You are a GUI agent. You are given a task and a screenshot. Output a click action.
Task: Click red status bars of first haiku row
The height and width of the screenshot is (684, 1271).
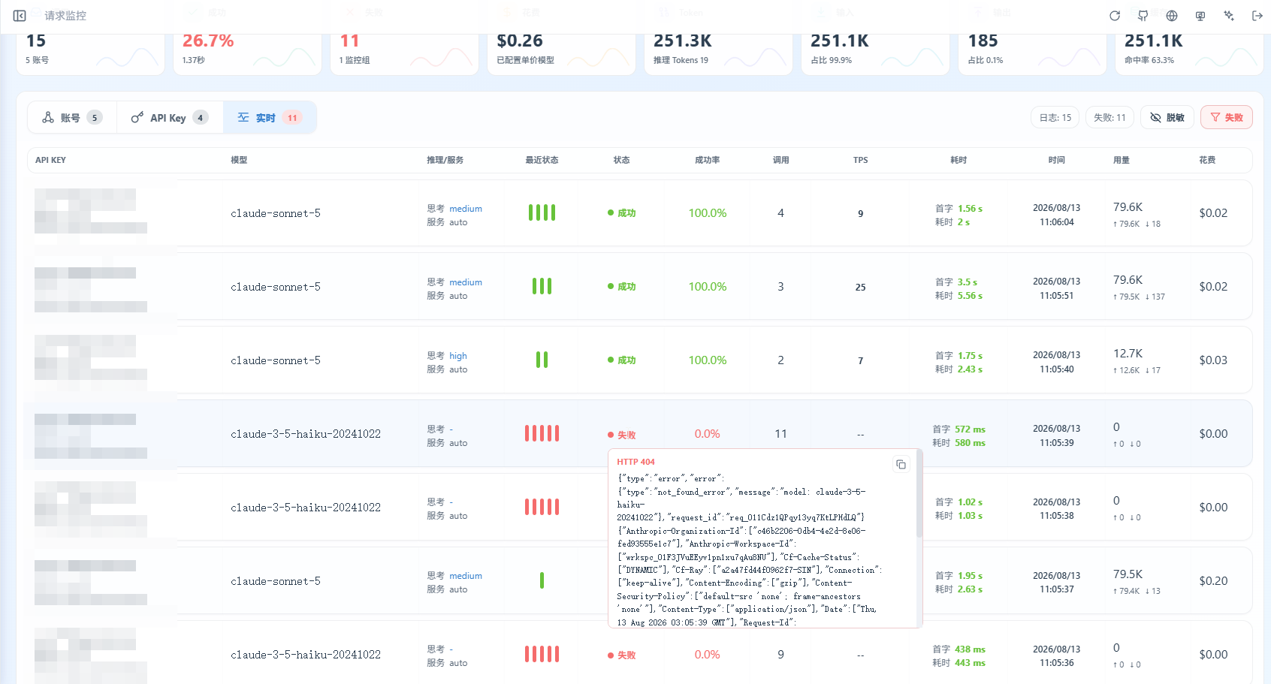click(542, 433)
